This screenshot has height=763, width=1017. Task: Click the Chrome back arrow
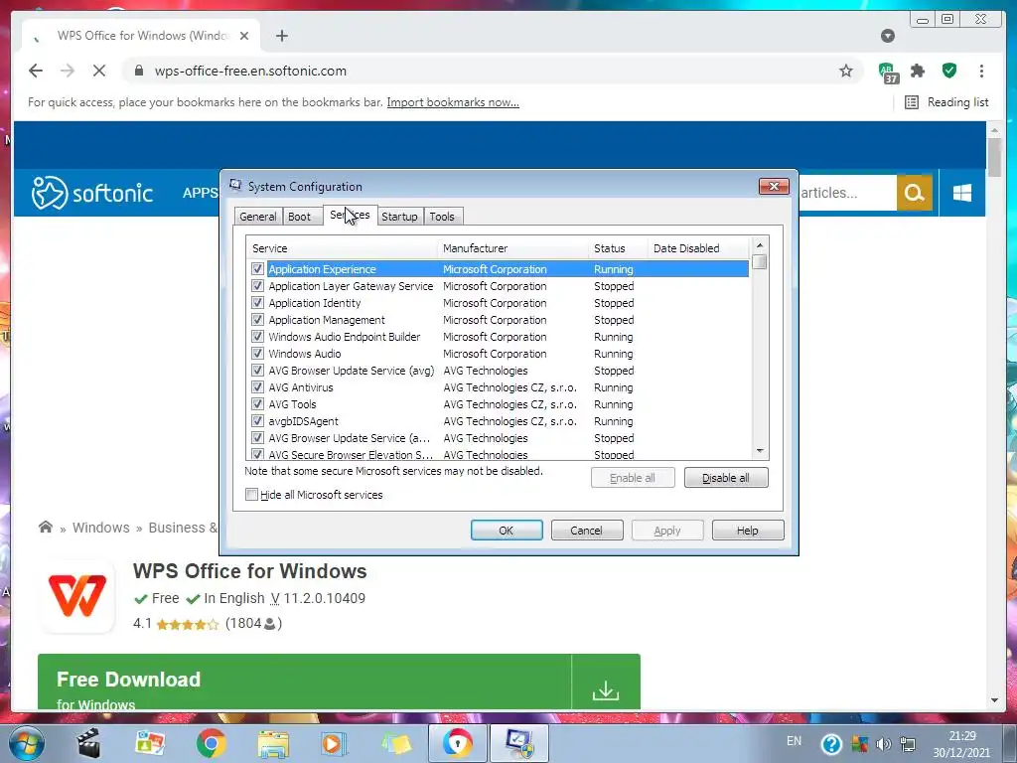click(36, 71)
